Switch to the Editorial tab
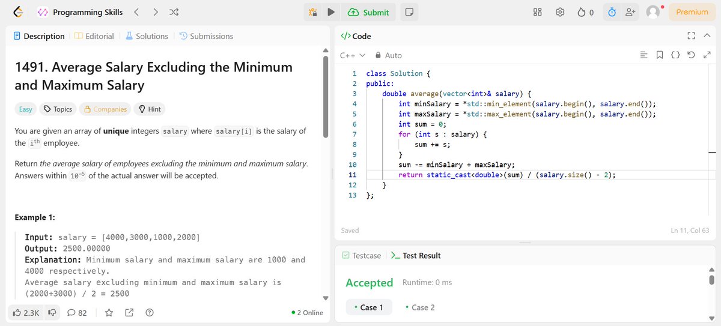Screen dimensions: 721x326 94,36
